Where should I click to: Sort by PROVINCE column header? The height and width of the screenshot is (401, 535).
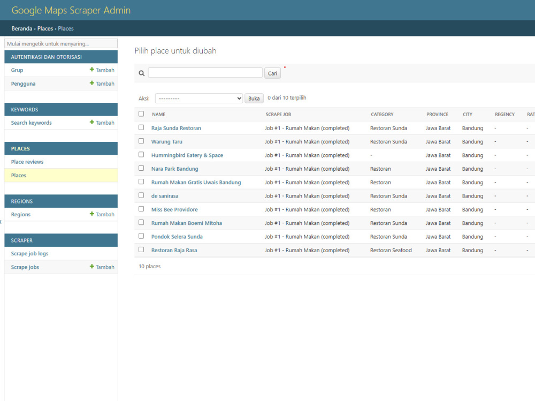pos(438,115)
